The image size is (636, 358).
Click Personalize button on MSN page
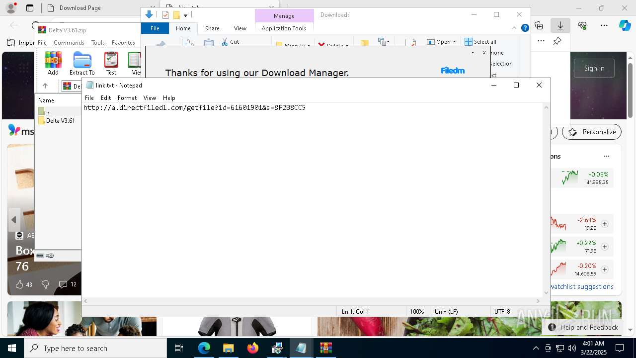coord(592,132)
